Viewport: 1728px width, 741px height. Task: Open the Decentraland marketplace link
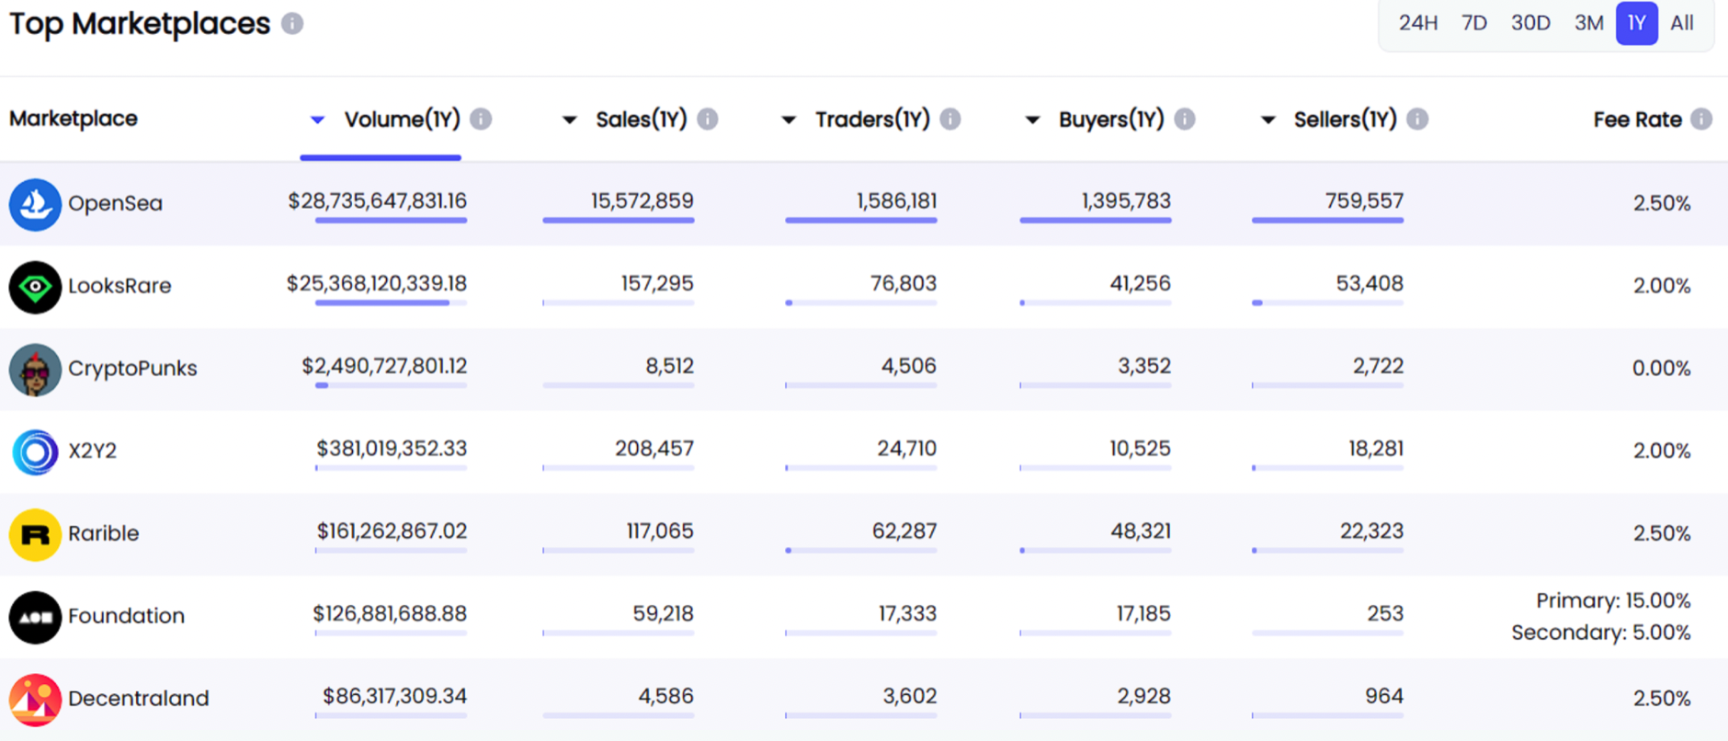(x=138, y=699)
